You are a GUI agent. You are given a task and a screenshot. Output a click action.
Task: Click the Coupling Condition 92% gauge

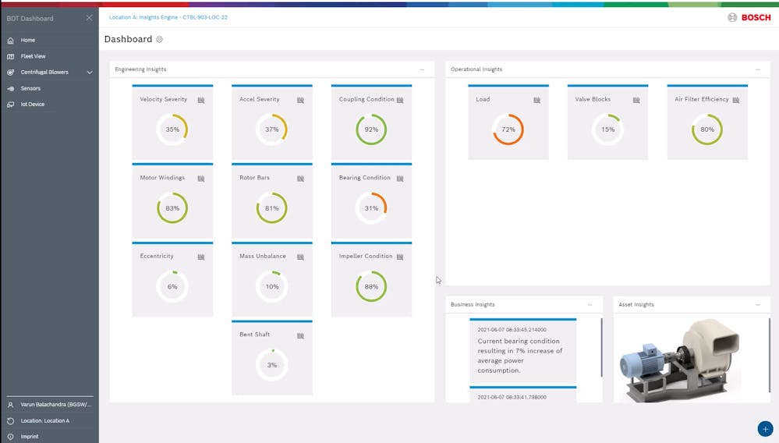tap(371, 129)
